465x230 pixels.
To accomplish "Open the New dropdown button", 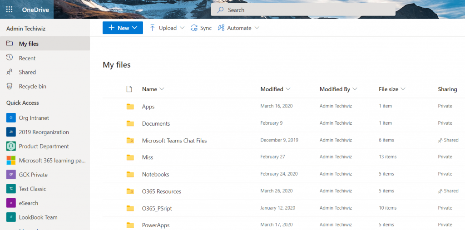I will coord(123,28).
